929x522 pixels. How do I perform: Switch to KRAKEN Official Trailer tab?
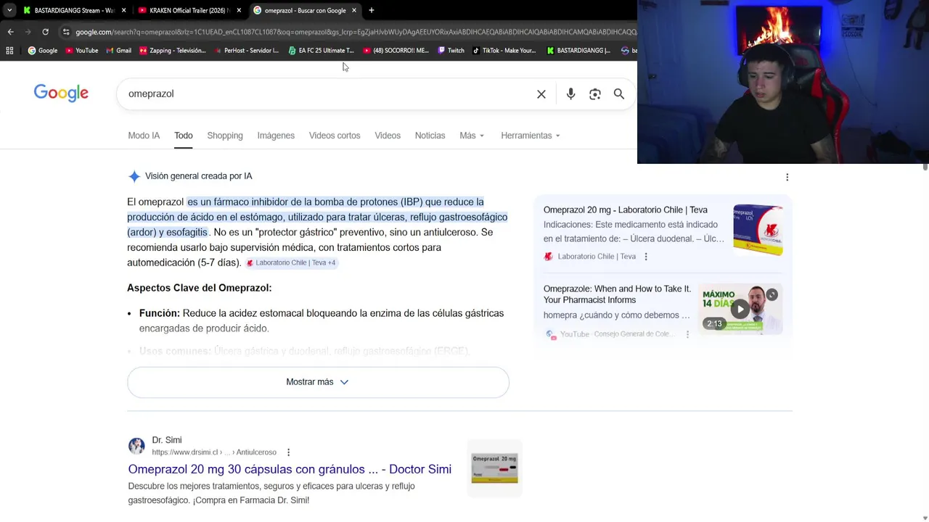189,10
